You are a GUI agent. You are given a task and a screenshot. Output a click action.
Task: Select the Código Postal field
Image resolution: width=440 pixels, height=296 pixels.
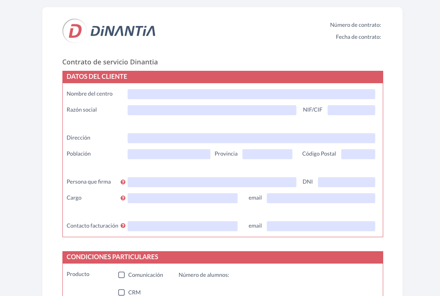tap(358, 154)
